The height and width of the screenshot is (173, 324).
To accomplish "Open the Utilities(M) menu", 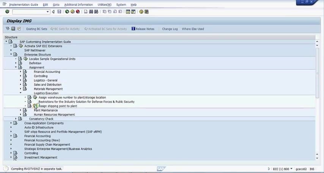I will [x=104, y=5].
